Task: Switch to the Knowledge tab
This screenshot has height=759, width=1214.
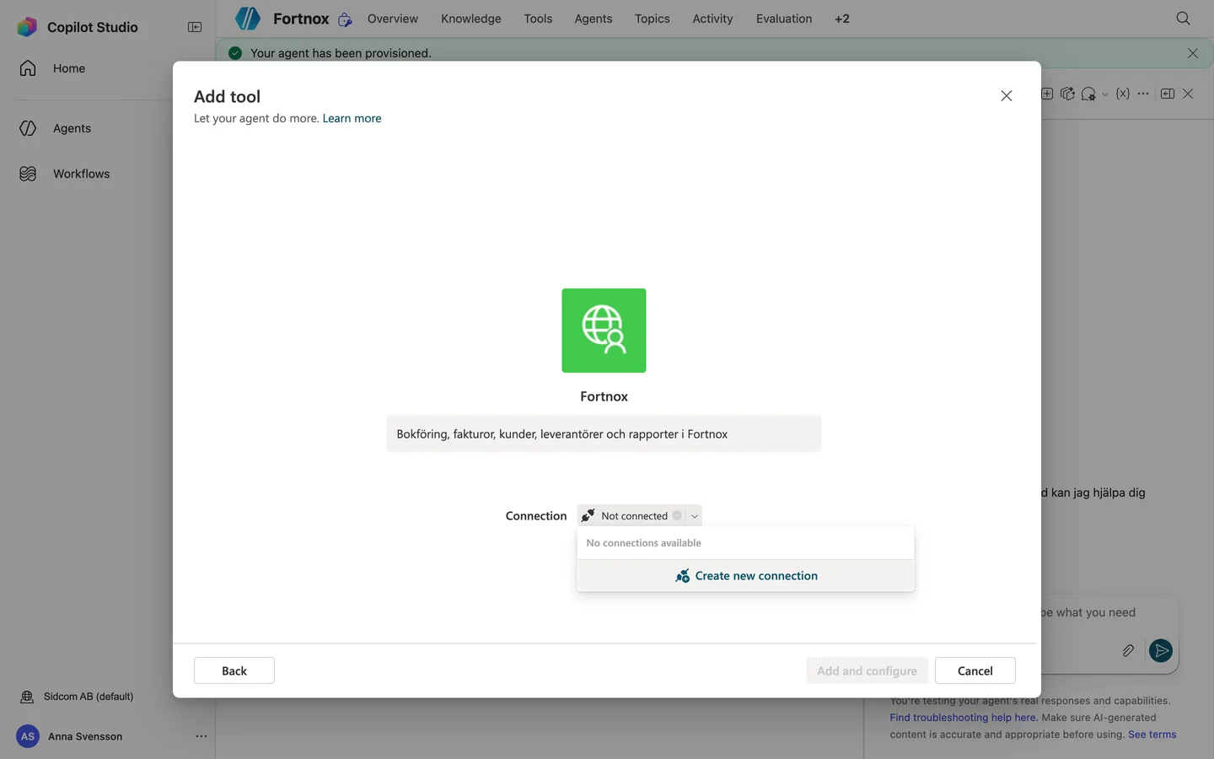Action: 471,19
